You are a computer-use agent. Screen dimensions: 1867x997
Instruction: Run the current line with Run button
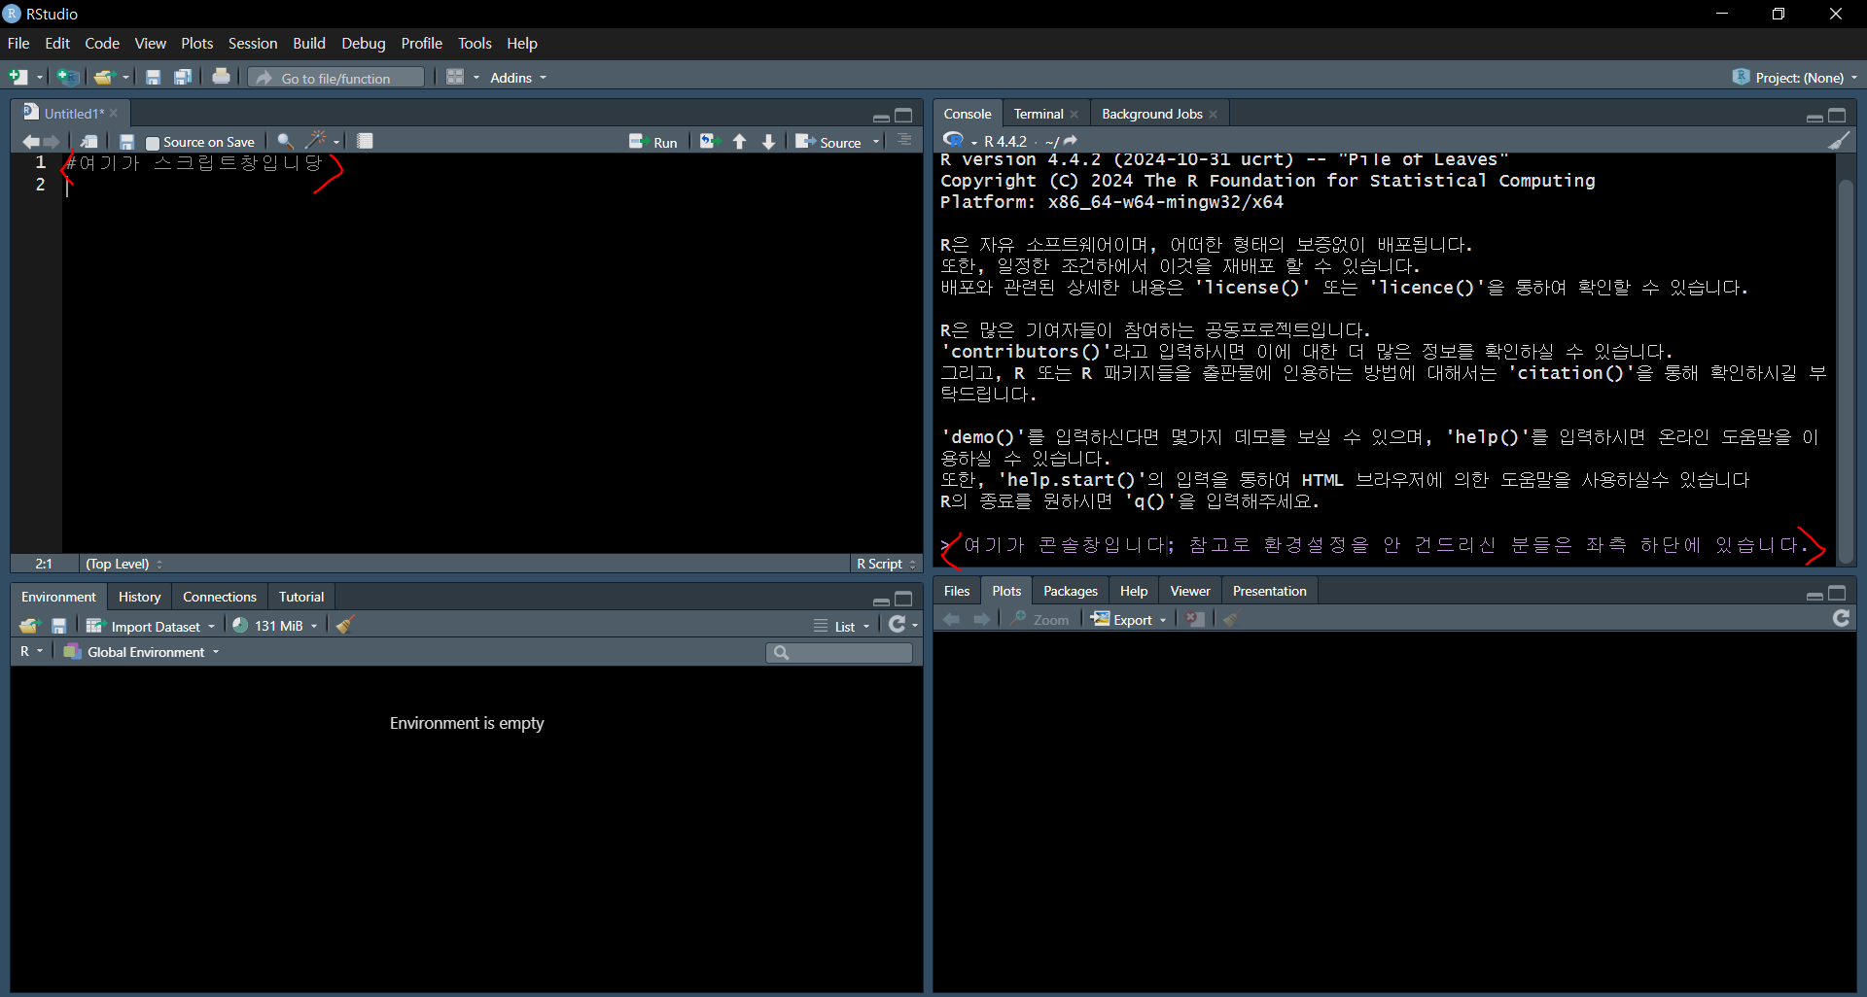click(x=653, y=142)
